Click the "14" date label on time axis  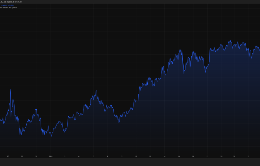(x=164, y=156)
